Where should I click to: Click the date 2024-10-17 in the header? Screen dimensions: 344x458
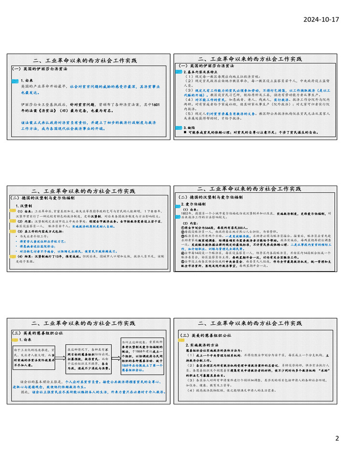point(321,20)
